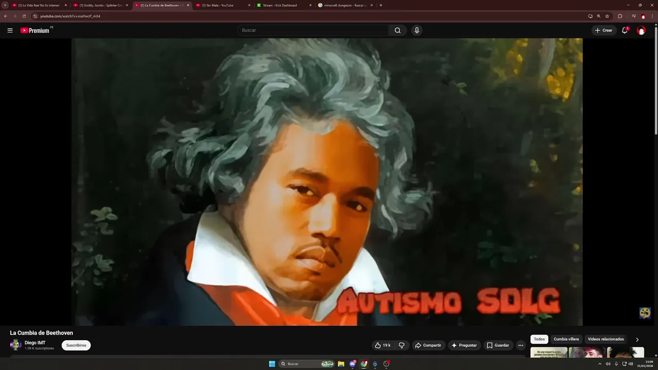Open media controls icon in browser toolbar
Screen dimensions: 658x370
633,16
